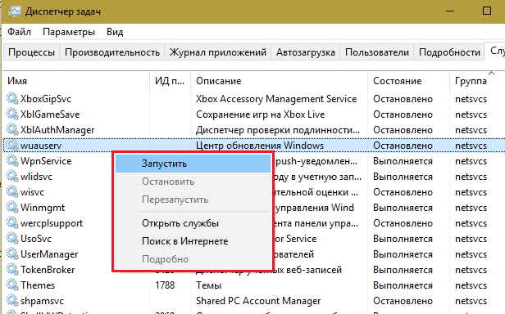This screenshot has height=314, width=505.
Task: Select the XblGameSave service name
Action: pos(50,114)
